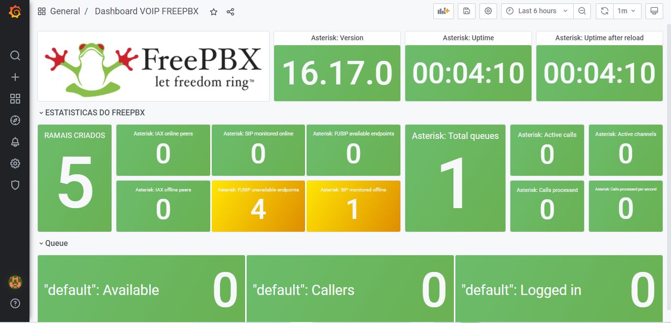671x323 pixels.
Task: Mark dashboard as favorite with star
Action: (x=214, y=12)
